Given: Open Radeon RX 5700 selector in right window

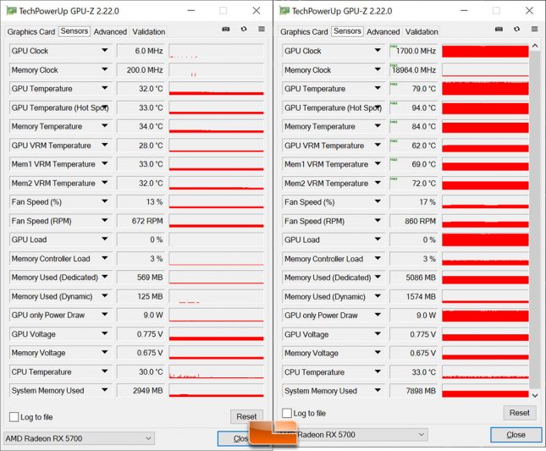Looking at the screenshot, I should click(354, 435).
